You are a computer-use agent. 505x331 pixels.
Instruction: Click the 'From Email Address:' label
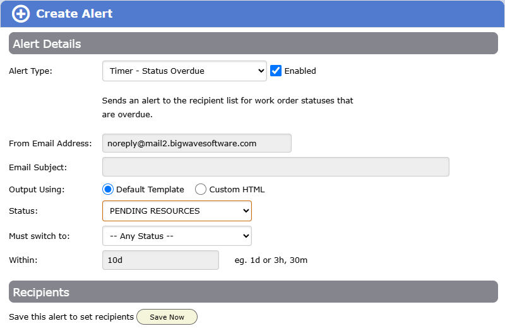[50, 143]
